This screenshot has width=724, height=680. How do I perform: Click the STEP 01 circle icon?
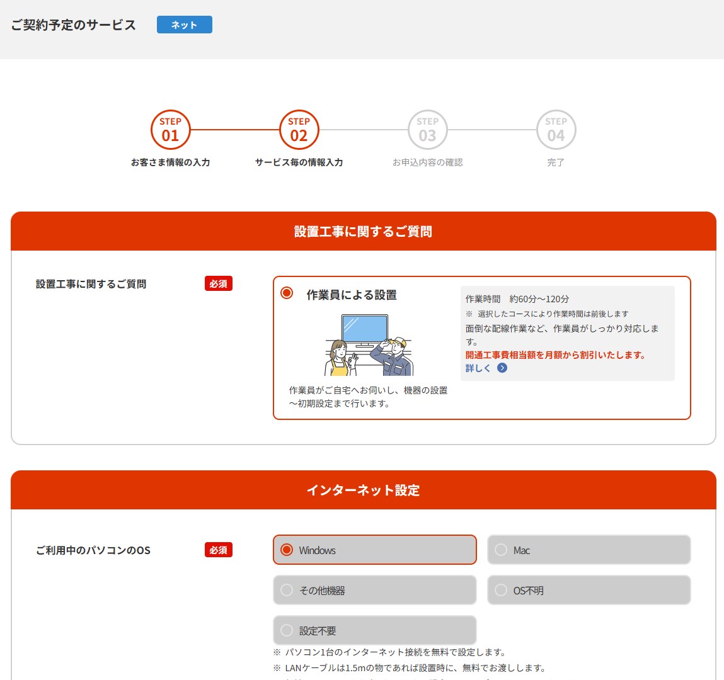(170, 130)
